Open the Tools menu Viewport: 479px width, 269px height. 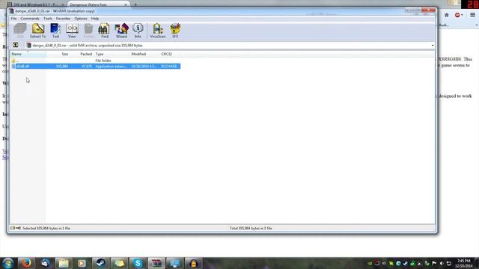pyautogui.click(x=48, y=19)
